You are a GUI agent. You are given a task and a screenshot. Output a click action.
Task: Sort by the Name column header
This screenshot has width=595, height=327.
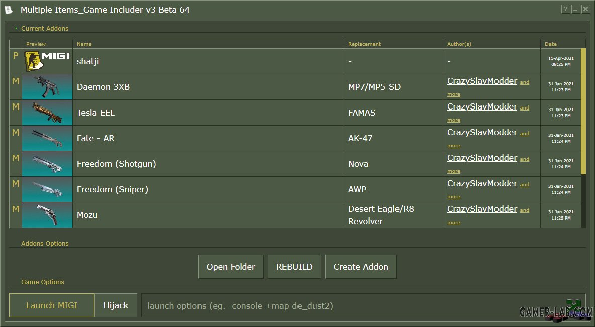[209, 44]
